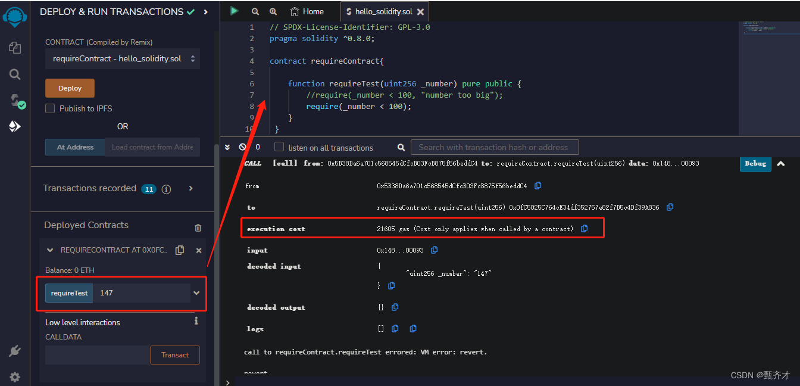Screen dimensions: 800x386
Task: Open the Plugin Manager plug icon
Action: (x=15, y=351)
